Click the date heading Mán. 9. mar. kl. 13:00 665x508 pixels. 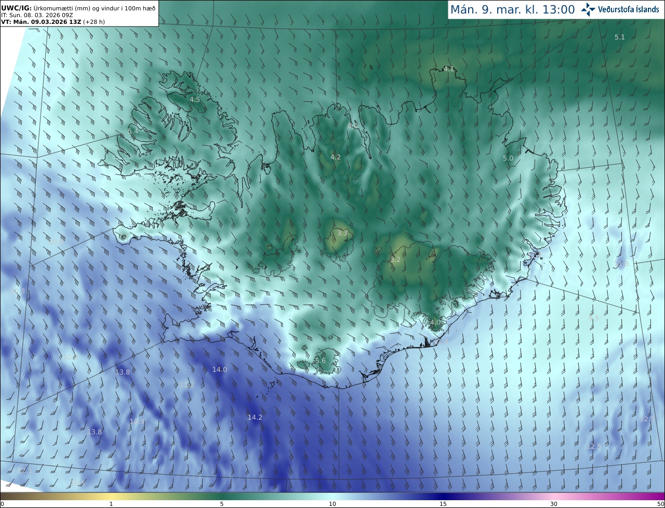click(x=512, y=9)
